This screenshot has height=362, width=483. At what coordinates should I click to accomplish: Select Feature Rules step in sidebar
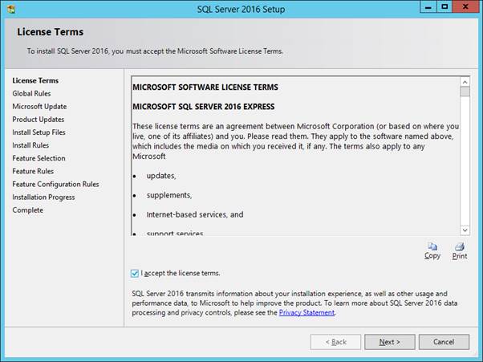(x=33, y=171)
